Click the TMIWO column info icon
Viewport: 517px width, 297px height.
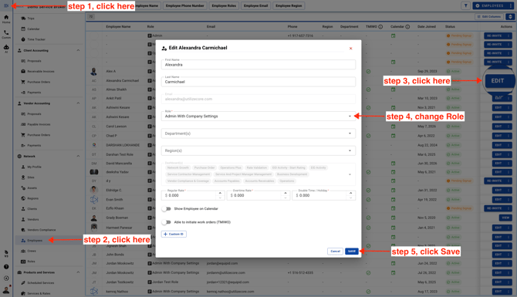tap(380, 27)
